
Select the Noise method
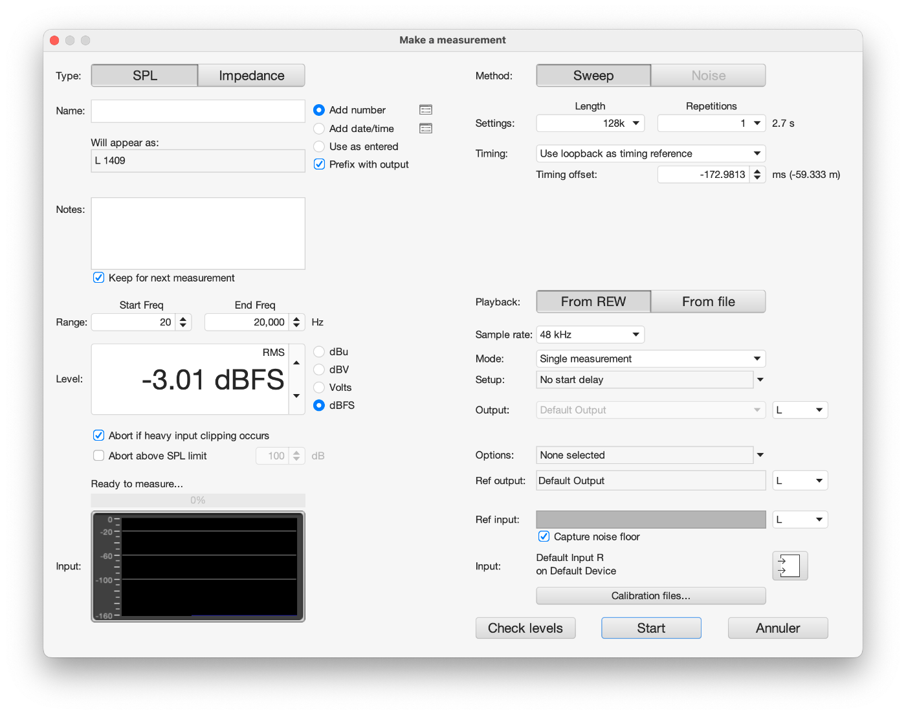click(x=709, y=75)
